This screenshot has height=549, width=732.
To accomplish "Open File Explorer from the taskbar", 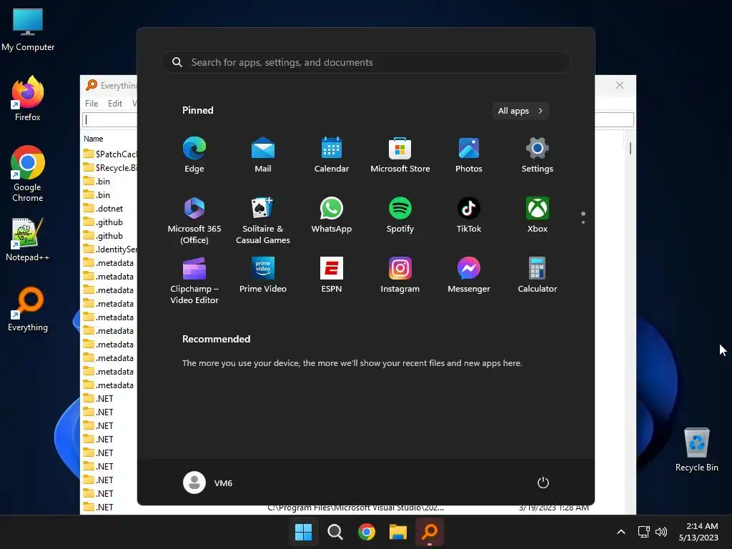I will (x=398, y=532).
